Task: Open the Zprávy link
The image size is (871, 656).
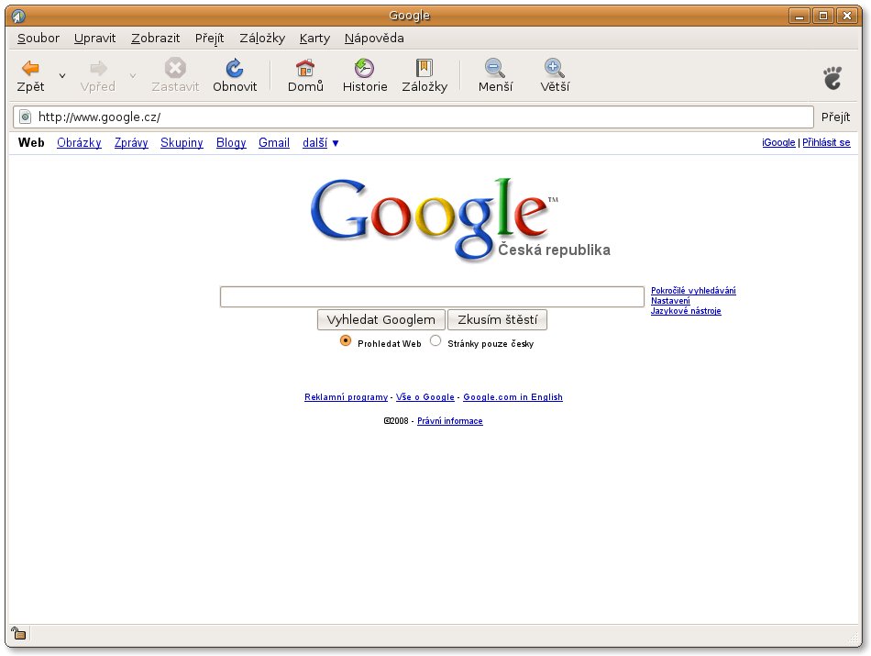Action: point(131,143)
